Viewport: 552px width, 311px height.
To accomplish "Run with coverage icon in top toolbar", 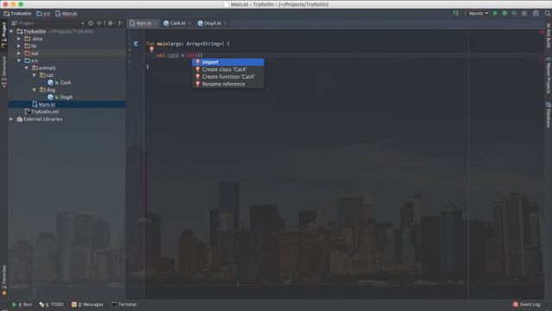I will [514, 14].
